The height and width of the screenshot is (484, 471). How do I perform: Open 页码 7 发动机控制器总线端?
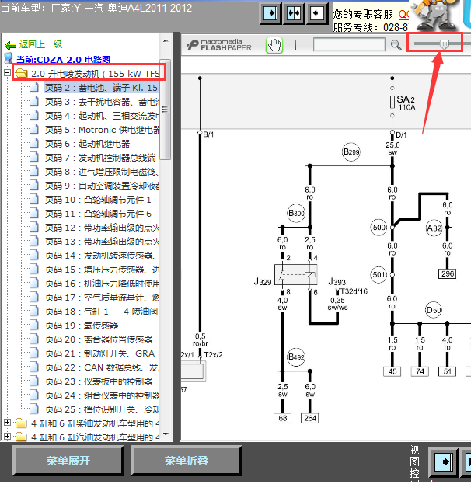pos(100,158)
